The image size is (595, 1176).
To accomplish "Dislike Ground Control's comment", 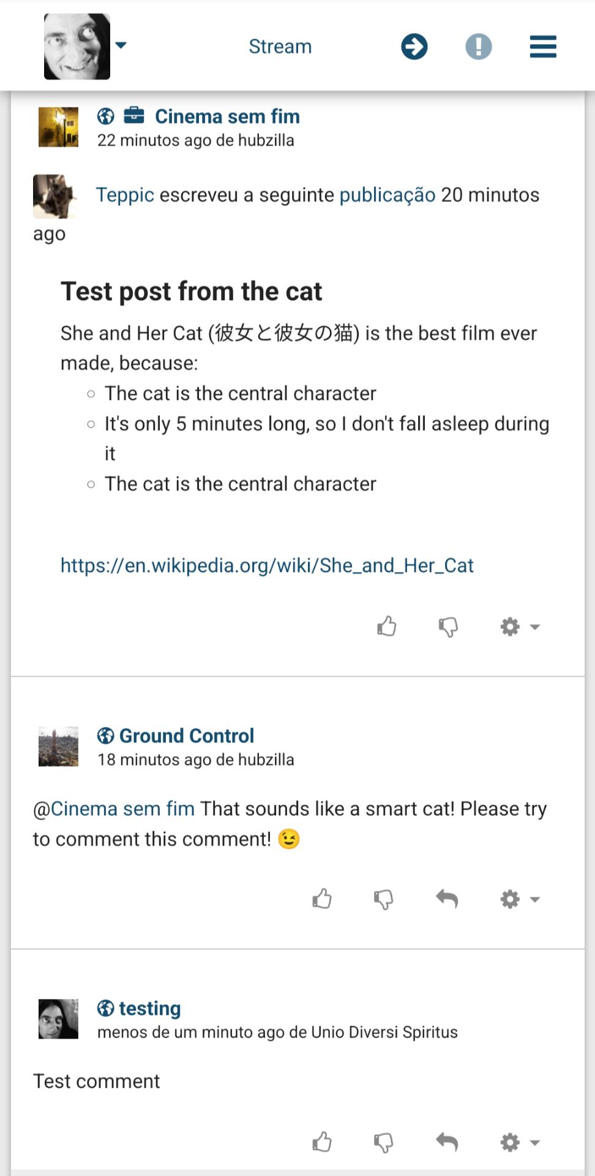I will [384, 899].
